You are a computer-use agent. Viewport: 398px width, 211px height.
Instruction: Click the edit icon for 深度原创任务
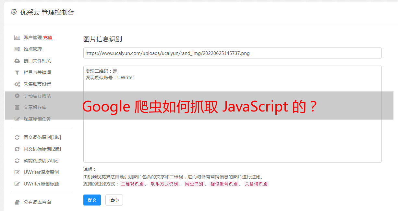[17, 119]
